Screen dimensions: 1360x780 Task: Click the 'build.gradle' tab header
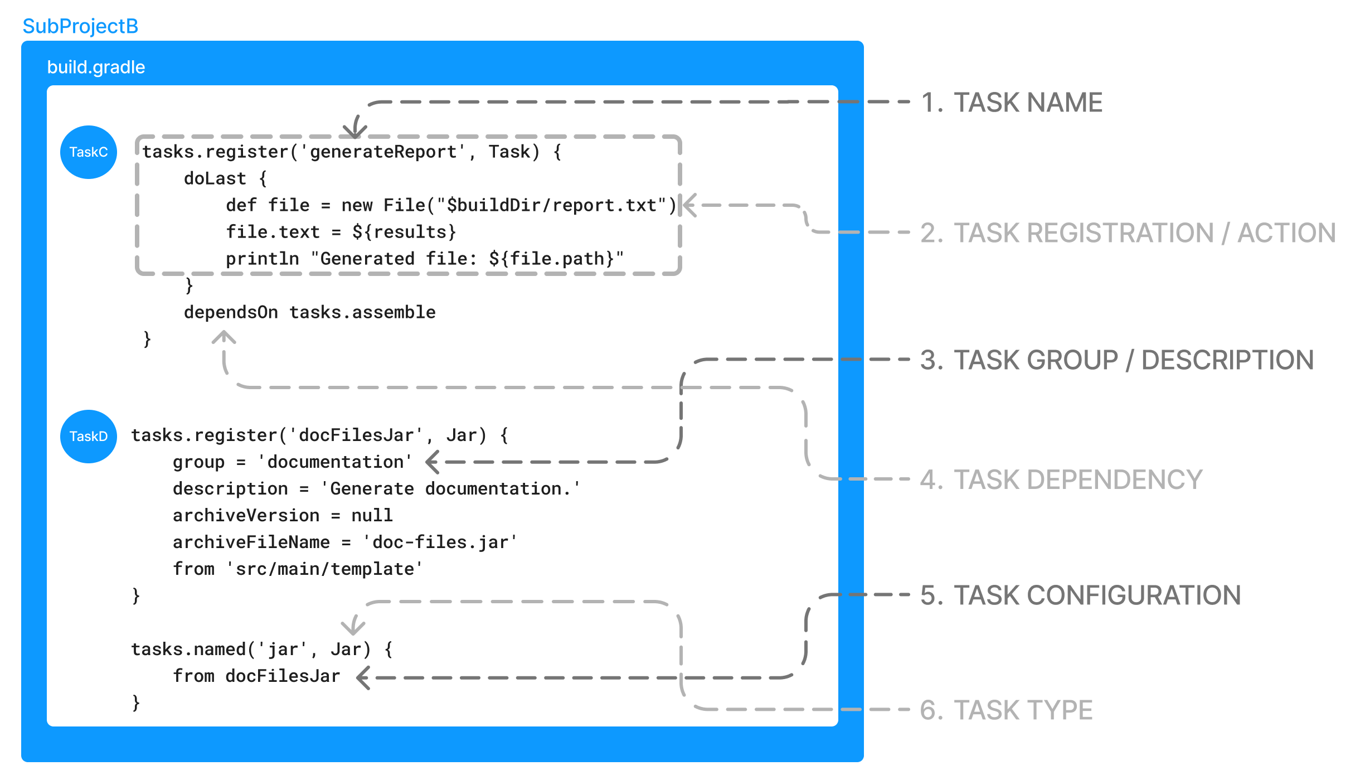click(94, 65)
